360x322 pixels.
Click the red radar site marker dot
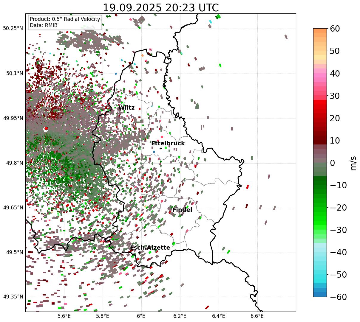coord(46,128)
